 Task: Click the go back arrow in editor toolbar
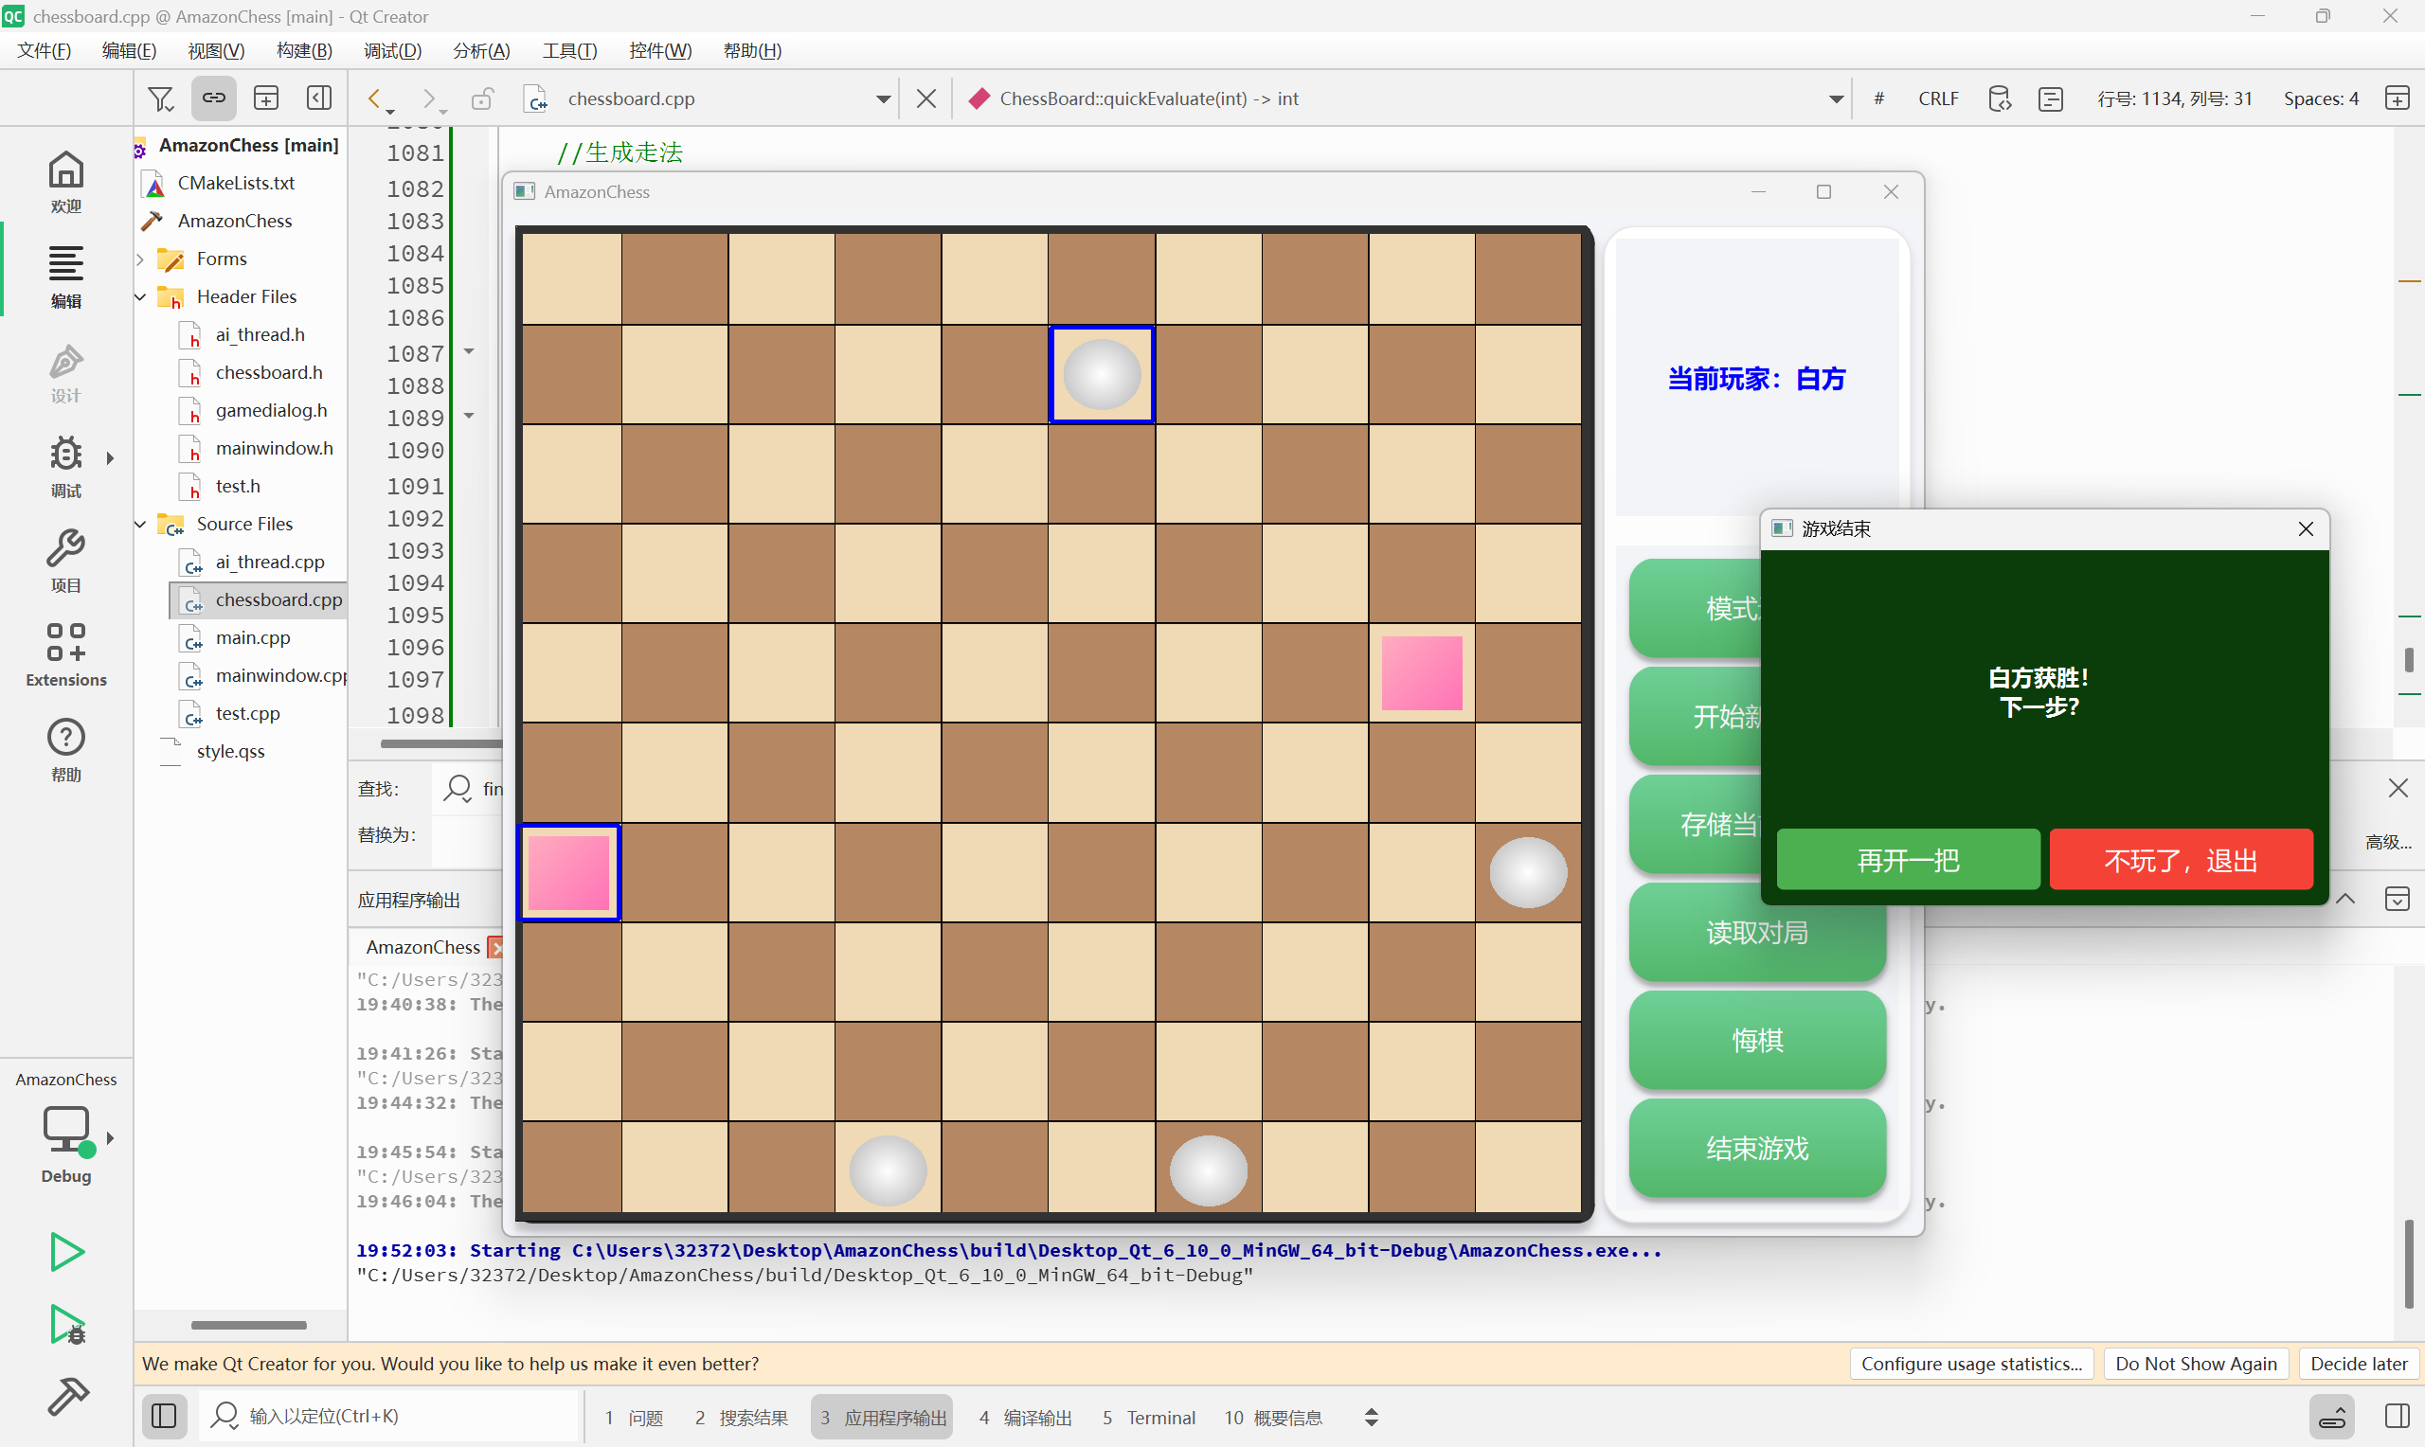point(373,98)
